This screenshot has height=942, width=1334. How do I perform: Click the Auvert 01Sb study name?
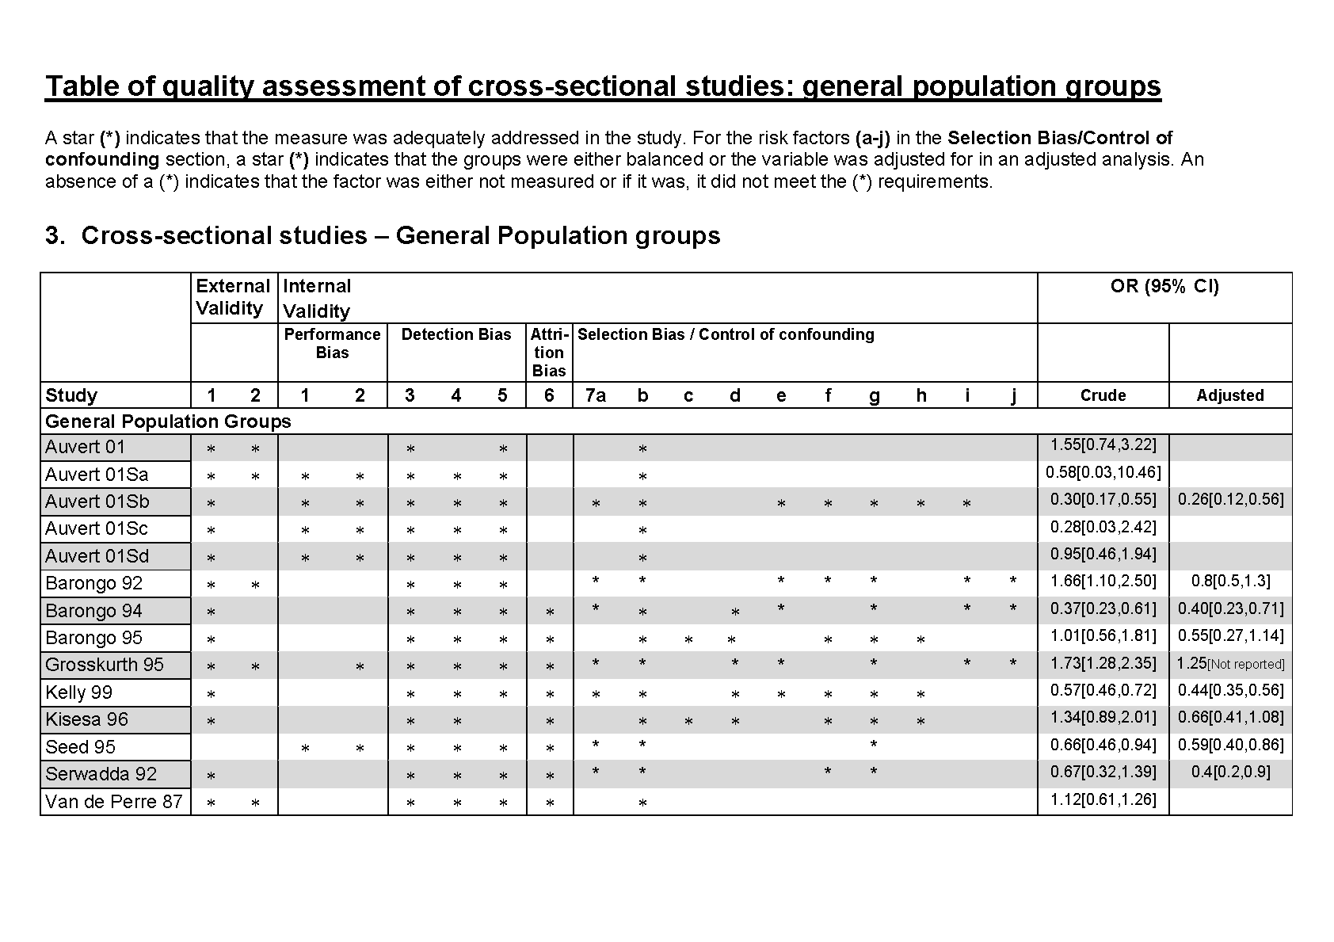click(97, 502)
